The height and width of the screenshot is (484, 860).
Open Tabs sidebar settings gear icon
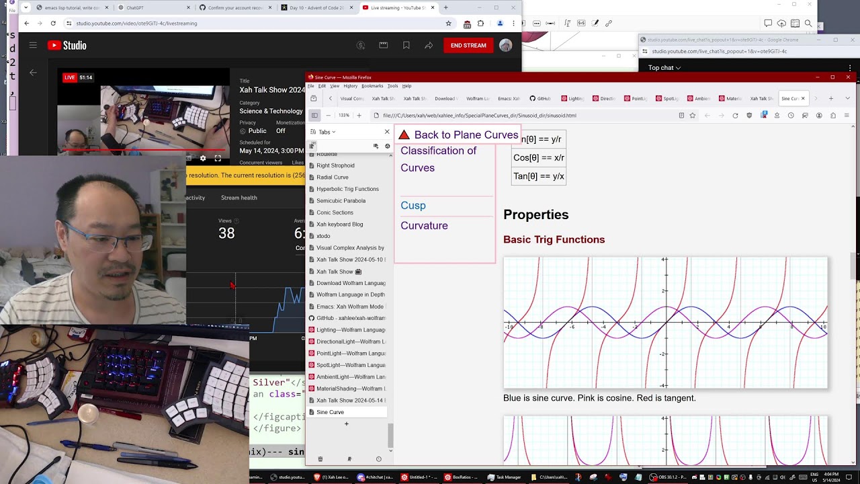click(x=387, y=146)
